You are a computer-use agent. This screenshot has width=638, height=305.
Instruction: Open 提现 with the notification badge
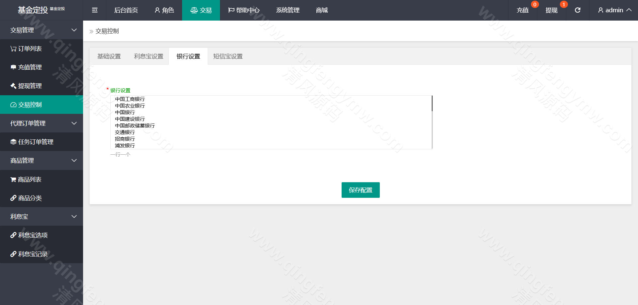[x=551, y=10]
